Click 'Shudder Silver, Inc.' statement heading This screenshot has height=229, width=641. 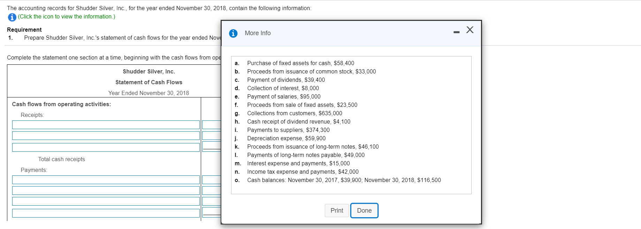(x=149, y=71)
